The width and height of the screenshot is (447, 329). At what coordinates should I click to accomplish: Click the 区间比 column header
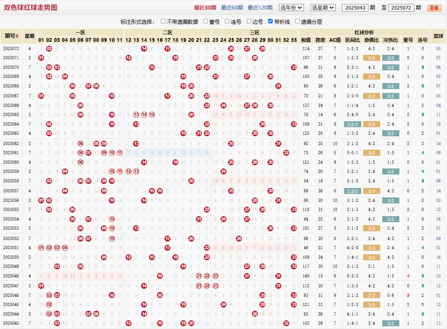pyautogui.click(x=352, y=40)
